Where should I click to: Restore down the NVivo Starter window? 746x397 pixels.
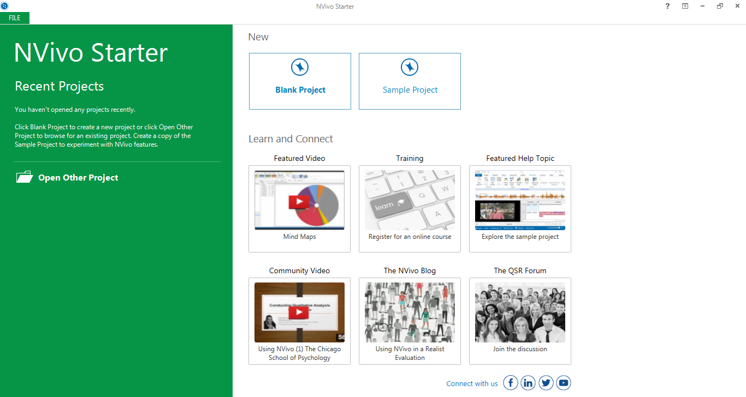click(x=720, y=6)
